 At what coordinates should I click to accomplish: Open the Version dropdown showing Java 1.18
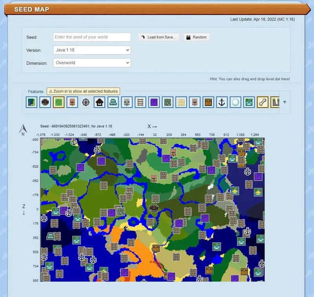[91, 50]
